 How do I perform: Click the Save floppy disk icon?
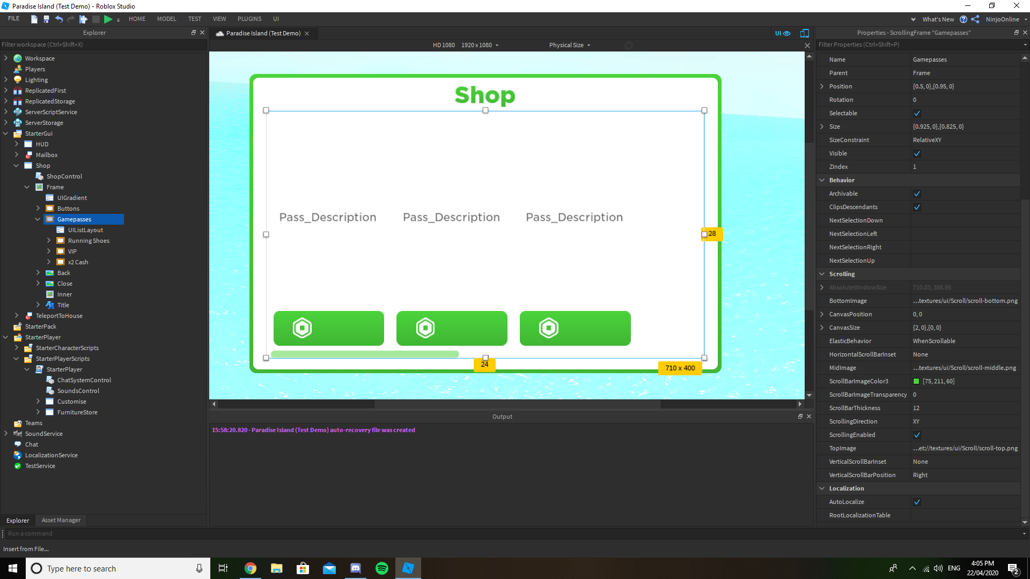pos(46,19)
